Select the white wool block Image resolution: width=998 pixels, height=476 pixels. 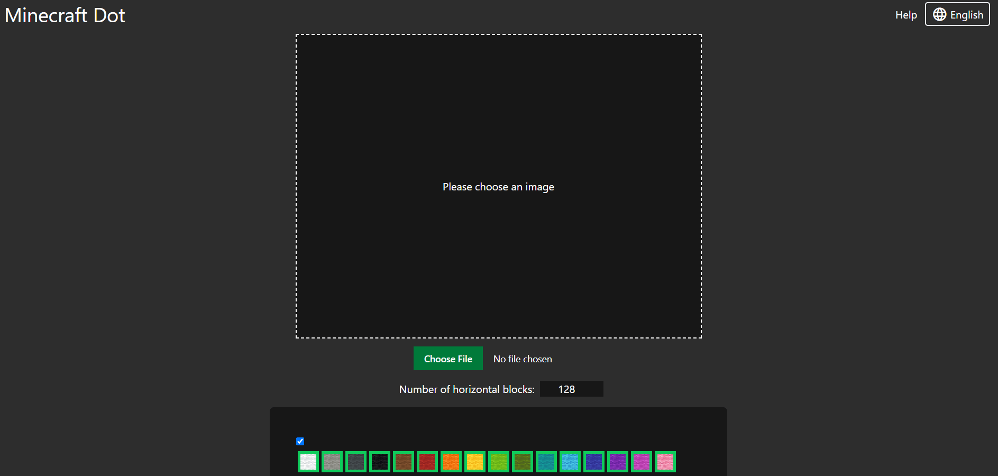pyautogui.click(x=308, y=462)
